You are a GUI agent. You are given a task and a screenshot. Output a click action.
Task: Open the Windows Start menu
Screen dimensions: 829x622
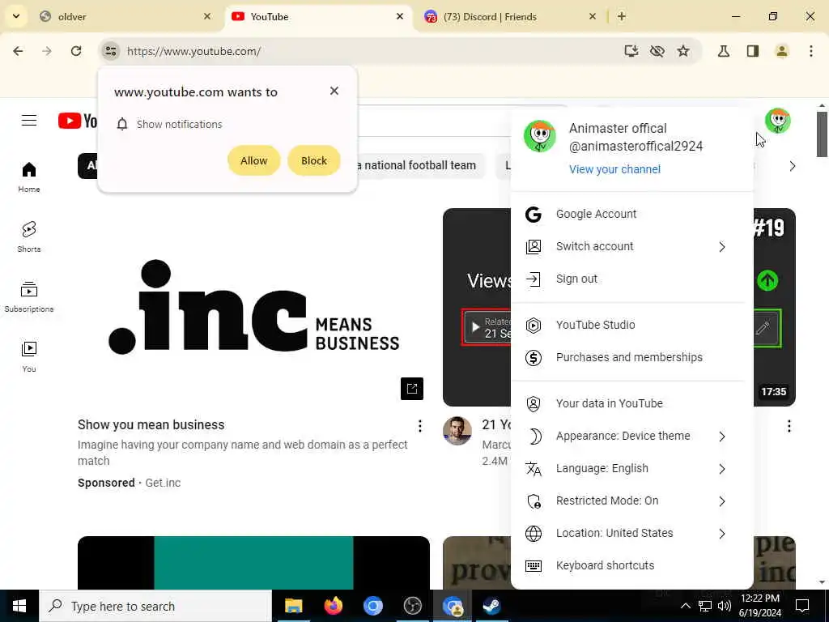pos(19,606)
